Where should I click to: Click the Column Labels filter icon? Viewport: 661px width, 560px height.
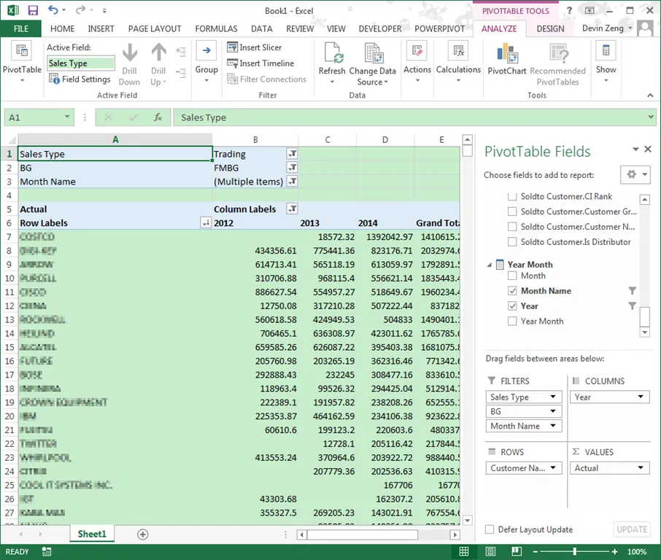point(292,209)
